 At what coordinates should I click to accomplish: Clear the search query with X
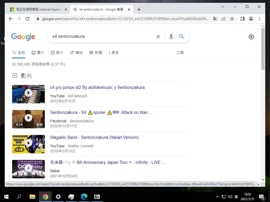(x=158, y=36)
